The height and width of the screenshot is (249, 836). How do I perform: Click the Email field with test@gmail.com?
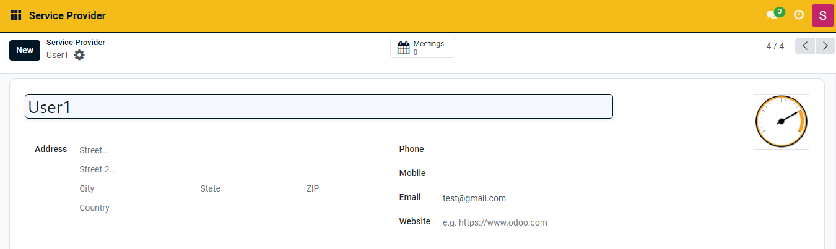(x=557, y=198)
